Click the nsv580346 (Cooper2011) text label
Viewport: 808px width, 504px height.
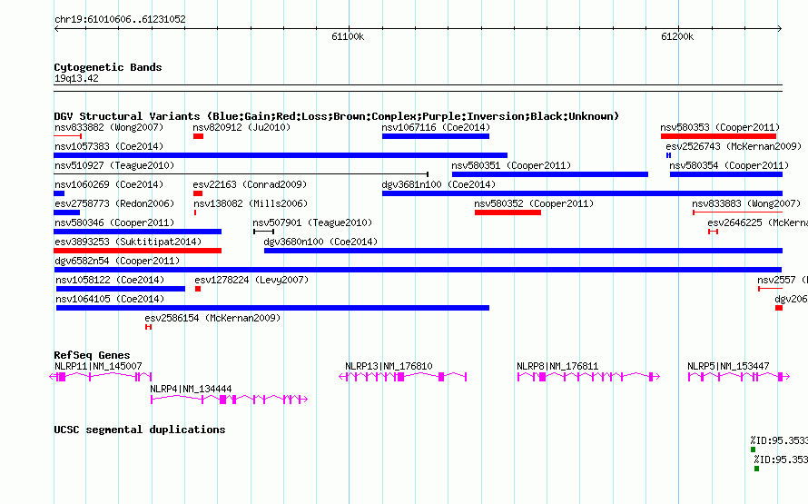114,222
